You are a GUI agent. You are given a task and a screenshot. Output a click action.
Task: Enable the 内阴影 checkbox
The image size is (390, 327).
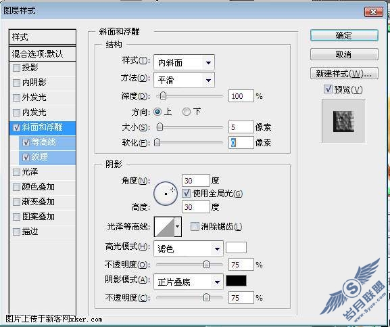click(16, 83)
